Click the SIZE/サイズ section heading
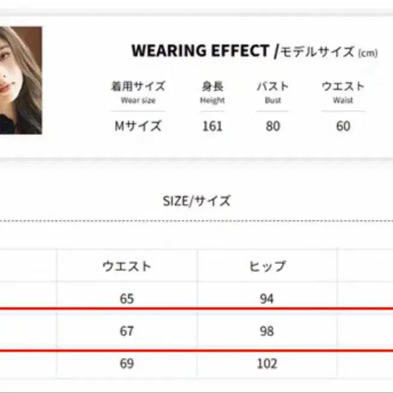This screenshot has width=393, height=393. click(196, 201)
